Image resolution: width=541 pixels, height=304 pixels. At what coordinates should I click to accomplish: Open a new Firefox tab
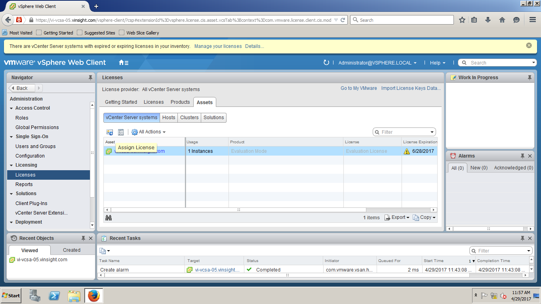click(x=96, y=6)
